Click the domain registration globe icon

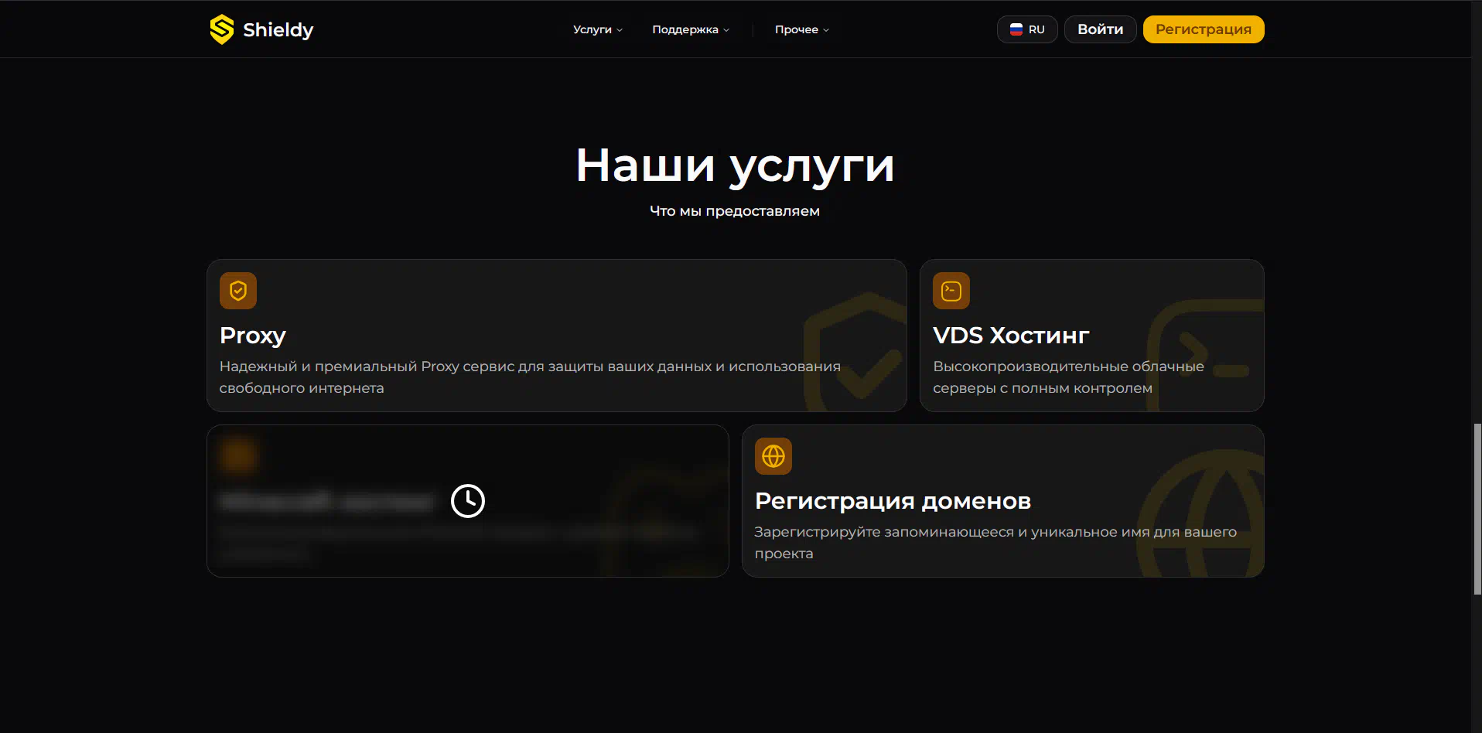[773, 456]
